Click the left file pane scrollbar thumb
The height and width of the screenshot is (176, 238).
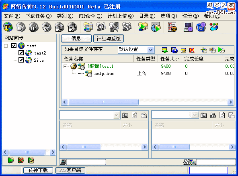[x=84, y=147]
